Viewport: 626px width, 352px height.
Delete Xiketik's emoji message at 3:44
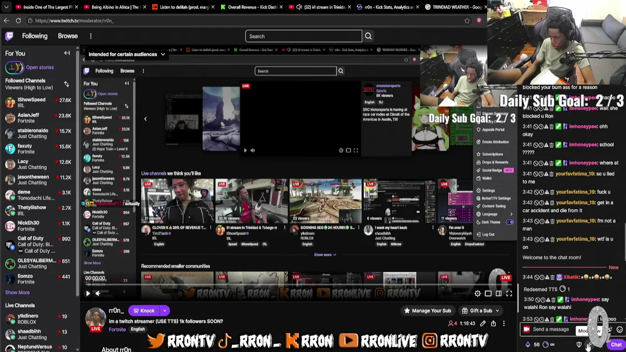point(552,277)
